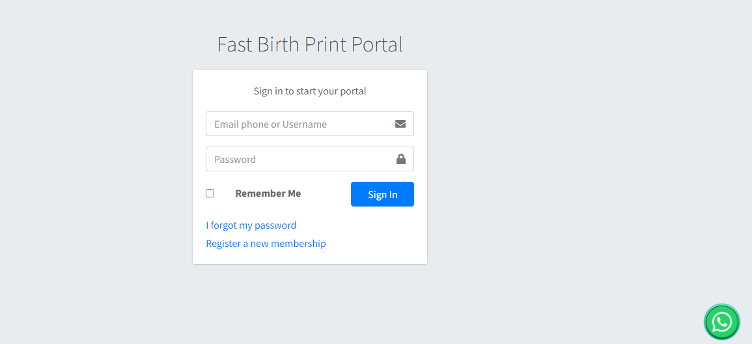Image resolution: width=752 pixels, height=344 pixels.
Task: Click the 'Remember Me' label text
Action: [x=268, y=193]
